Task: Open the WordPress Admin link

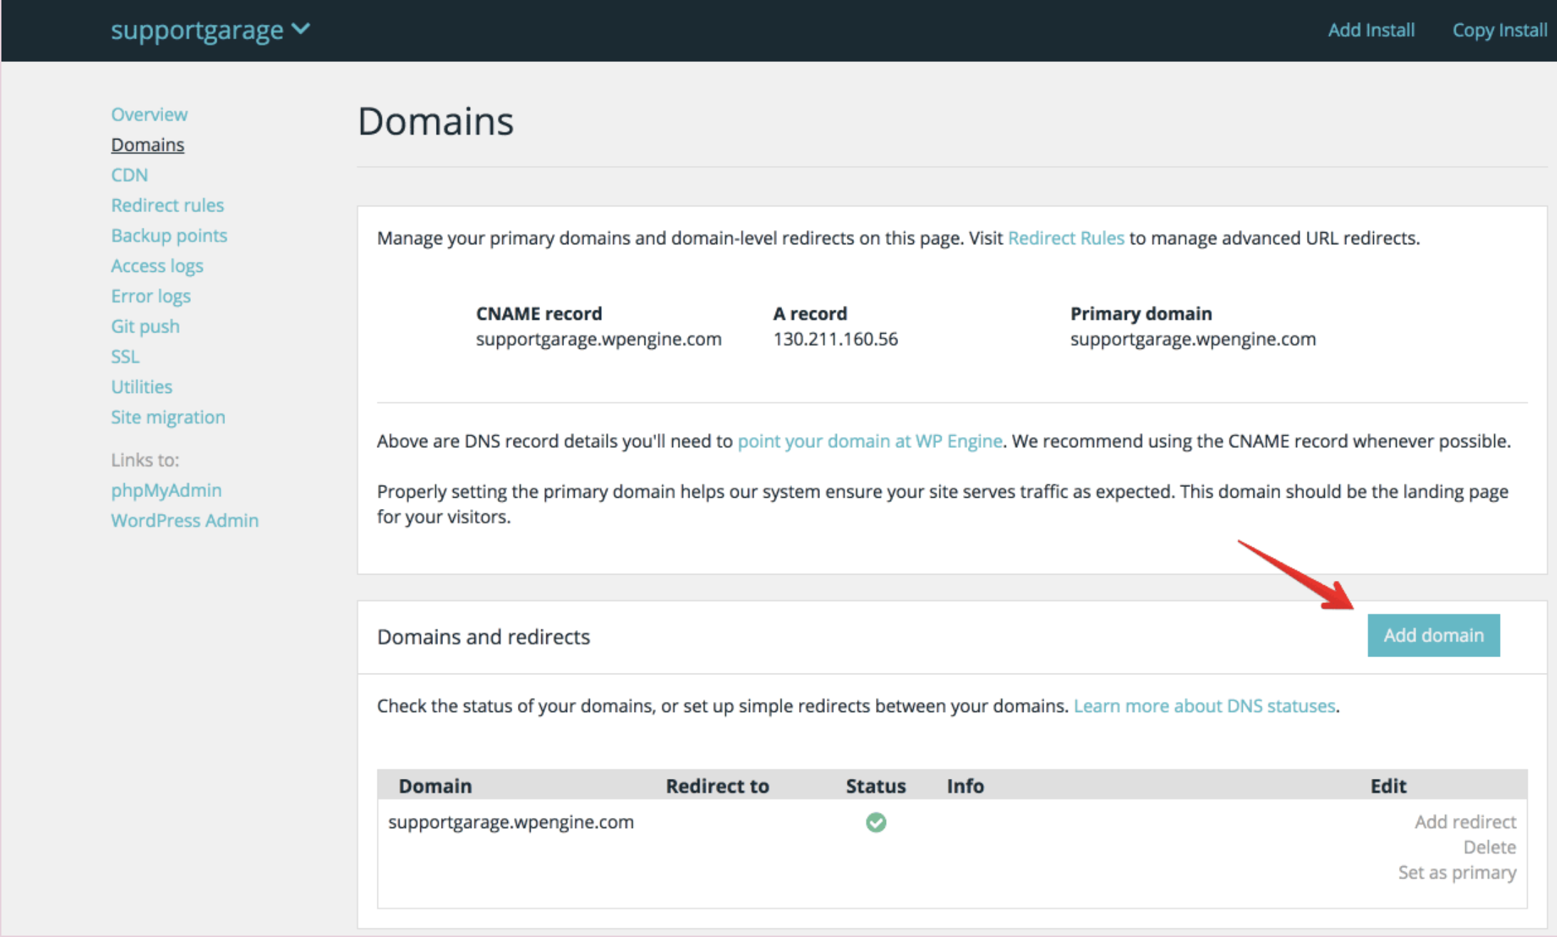Action: click(184, 520)
